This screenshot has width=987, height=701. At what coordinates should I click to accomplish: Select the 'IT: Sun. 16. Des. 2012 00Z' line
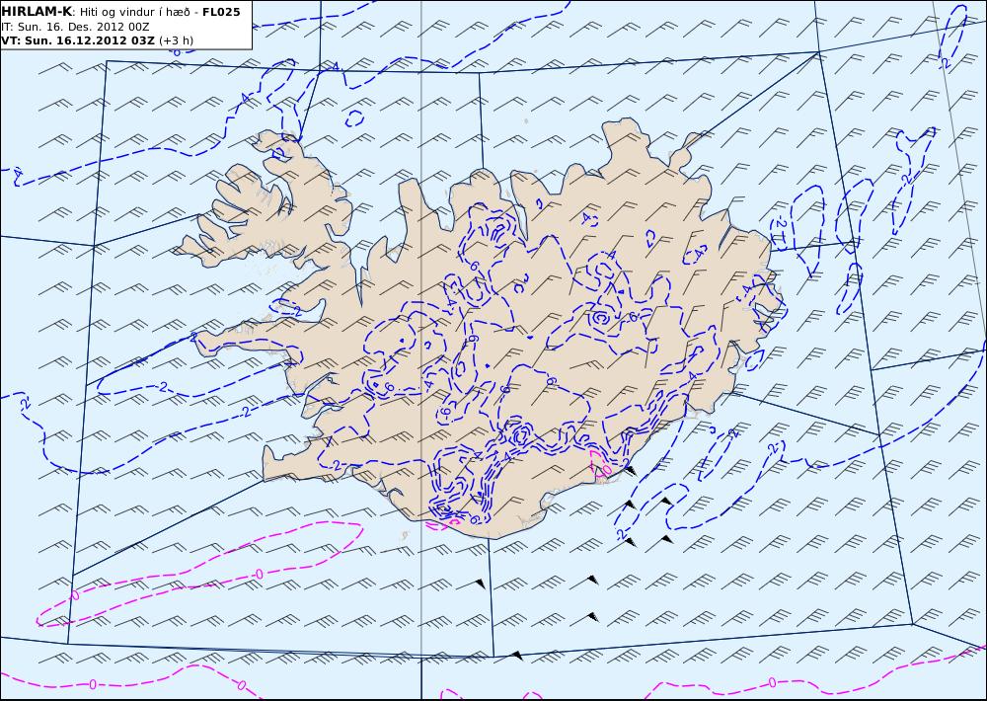coord(75,27)
